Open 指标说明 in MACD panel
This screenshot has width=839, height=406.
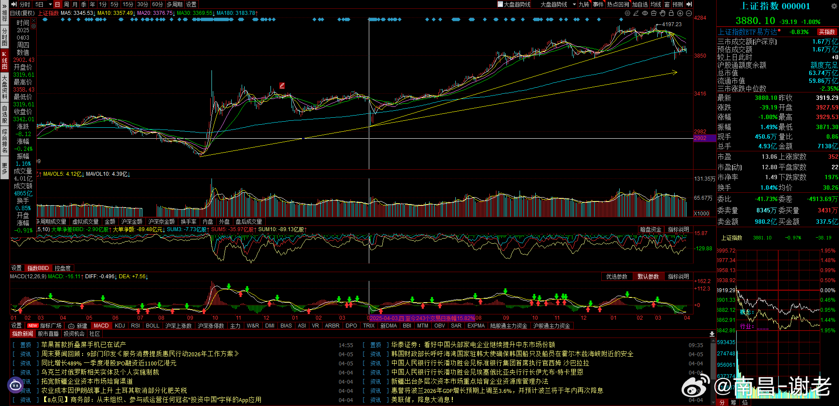[x=678, y=276]
